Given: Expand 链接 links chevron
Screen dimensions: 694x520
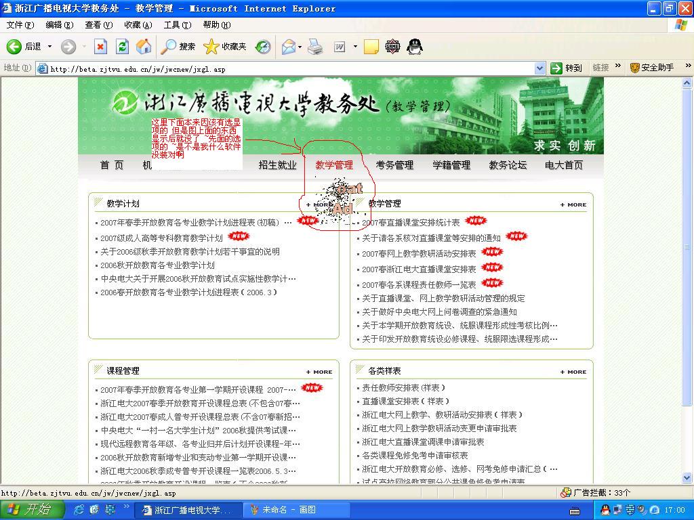Looking at the screenshot, I should pyautogui.click(x=618, y=66).
